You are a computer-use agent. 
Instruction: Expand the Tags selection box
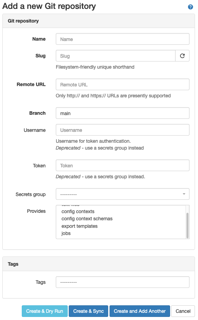pos(122,282)
